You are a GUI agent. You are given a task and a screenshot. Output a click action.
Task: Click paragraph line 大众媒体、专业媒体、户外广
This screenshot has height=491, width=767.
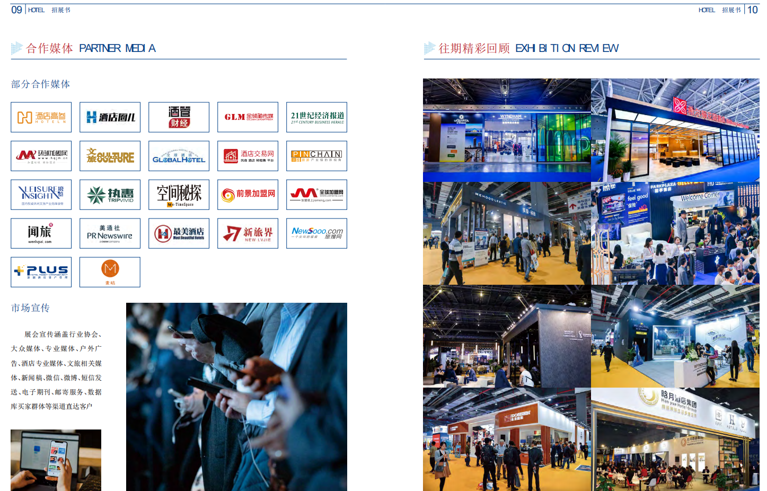[x=56, y=349]
